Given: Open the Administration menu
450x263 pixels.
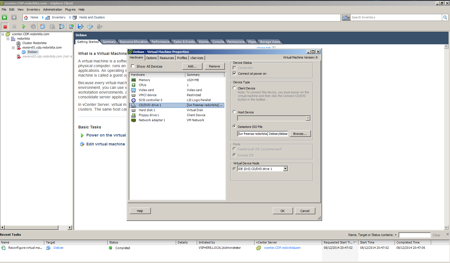Looking at the screenshot, I should [53, 9].
